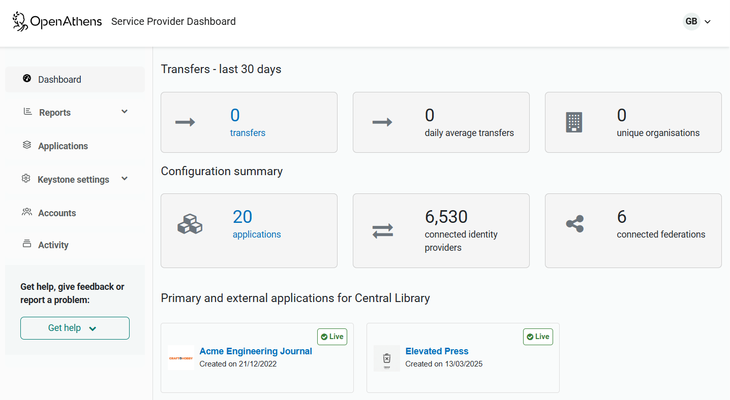730x400 pixels.
Task: Click the transfers arrow icon
Action: 185,122
